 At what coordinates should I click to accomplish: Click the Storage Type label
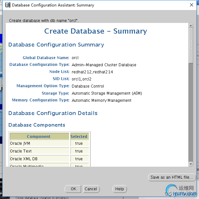55,93
